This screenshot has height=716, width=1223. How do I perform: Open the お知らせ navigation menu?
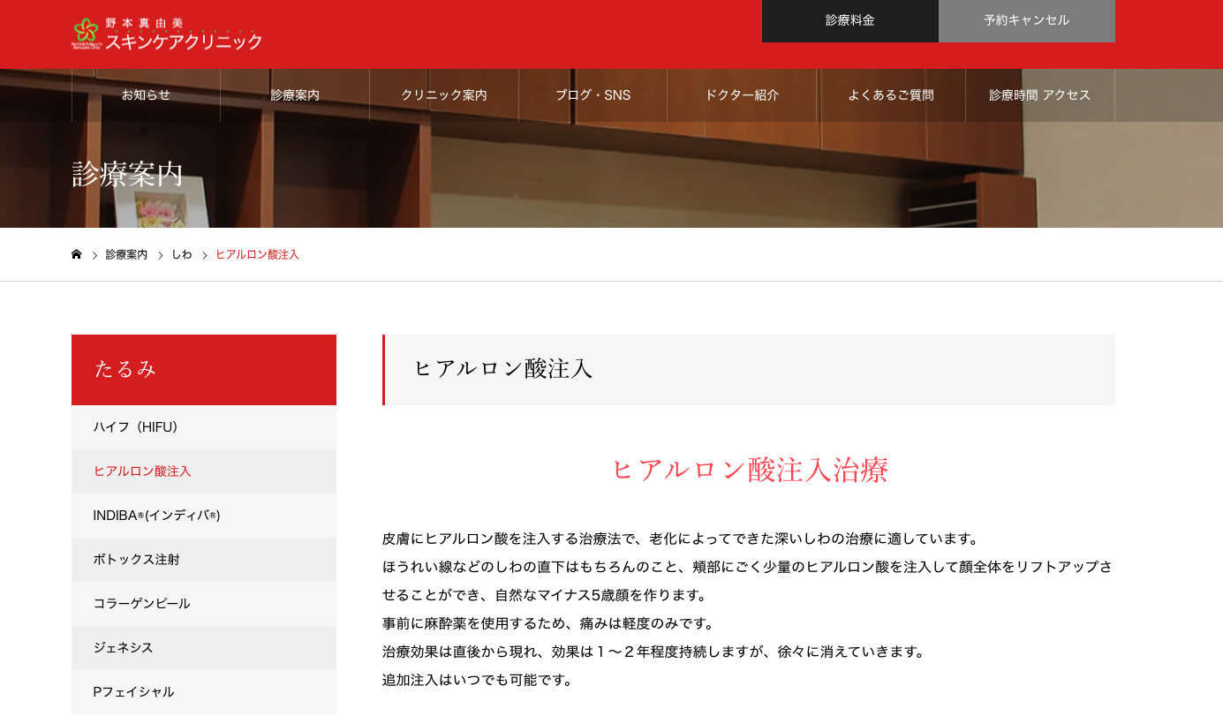pyautogui.click(x=146, y=94)
